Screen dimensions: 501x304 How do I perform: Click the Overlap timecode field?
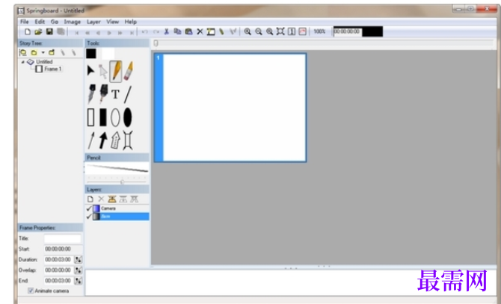coord(58,270)
